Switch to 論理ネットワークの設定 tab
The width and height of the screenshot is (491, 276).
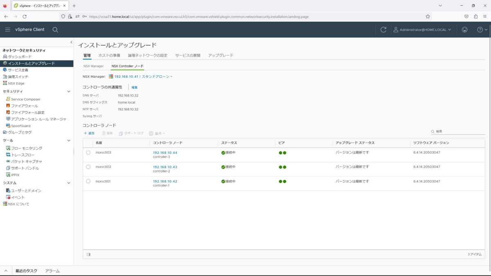(148, 55)
